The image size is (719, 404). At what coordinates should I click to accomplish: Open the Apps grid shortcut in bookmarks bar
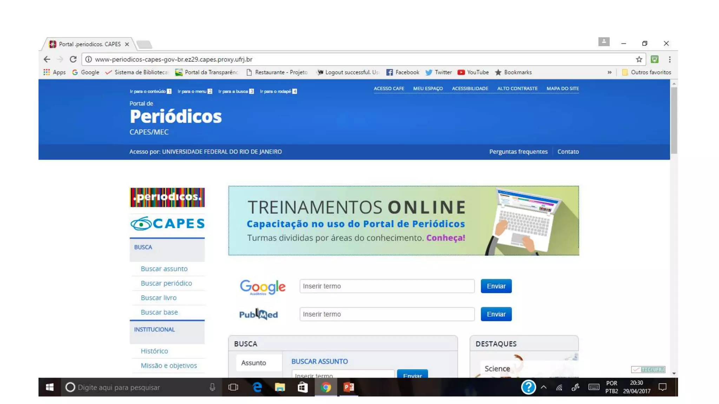click(x=54, y=72)
